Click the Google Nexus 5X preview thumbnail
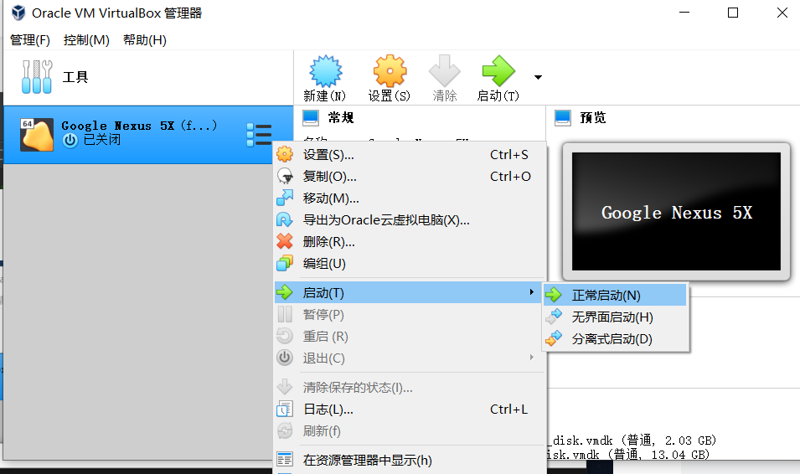Screen dimensions: 800x474 (x=676, y=211)
